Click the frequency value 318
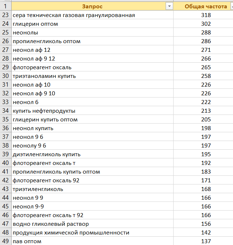The width and height of the screenshot is (233, 245). [x=205, y=15]
